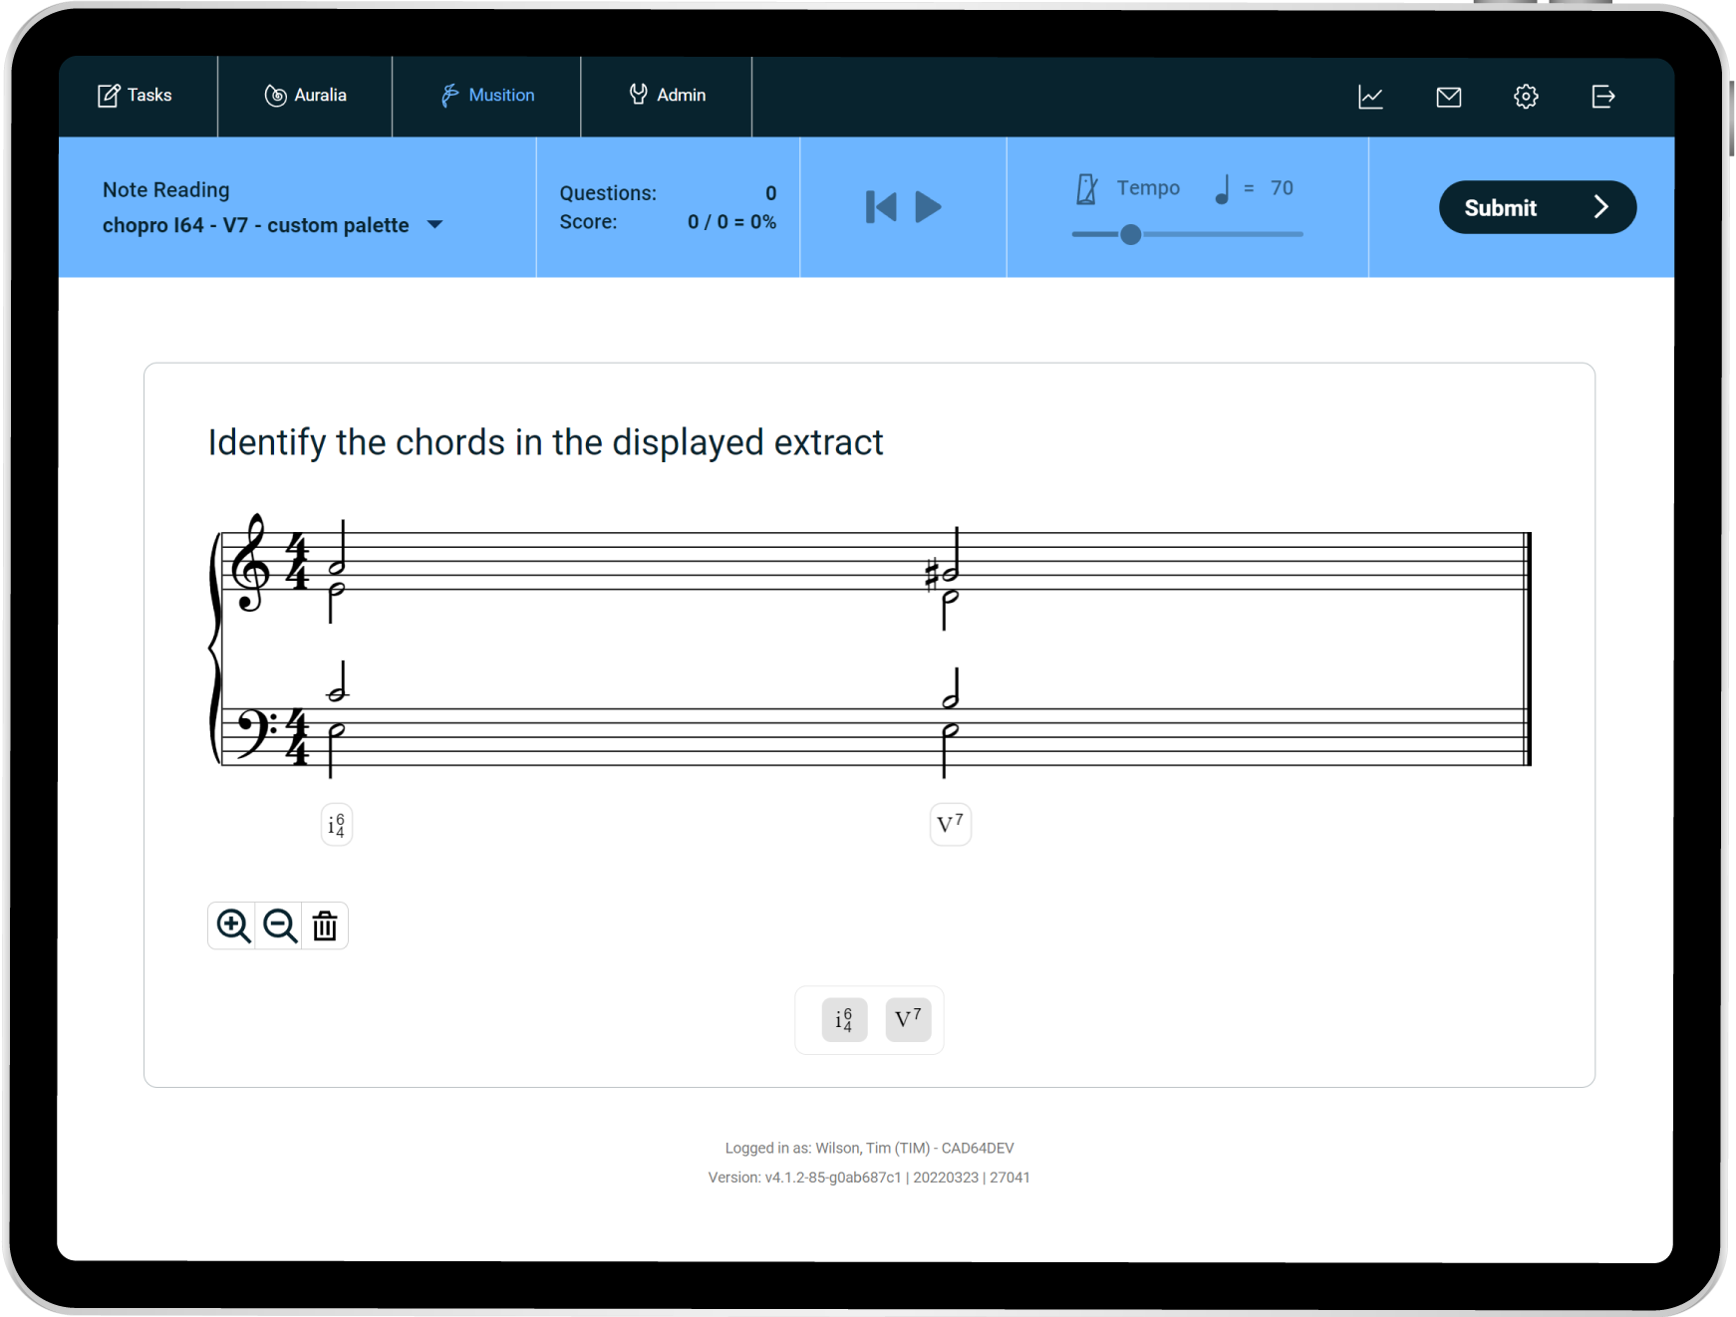
Task: Click the zoom out magnifier icon
Action: coord(280,925)
